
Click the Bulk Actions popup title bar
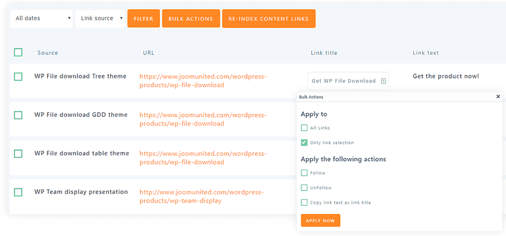pos(399,97)
